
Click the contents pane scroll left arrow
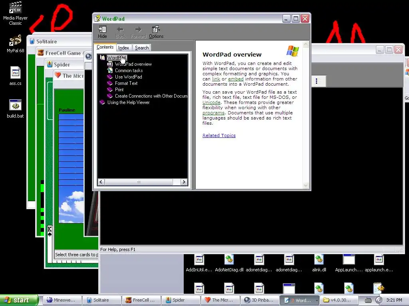pos(101,182)
